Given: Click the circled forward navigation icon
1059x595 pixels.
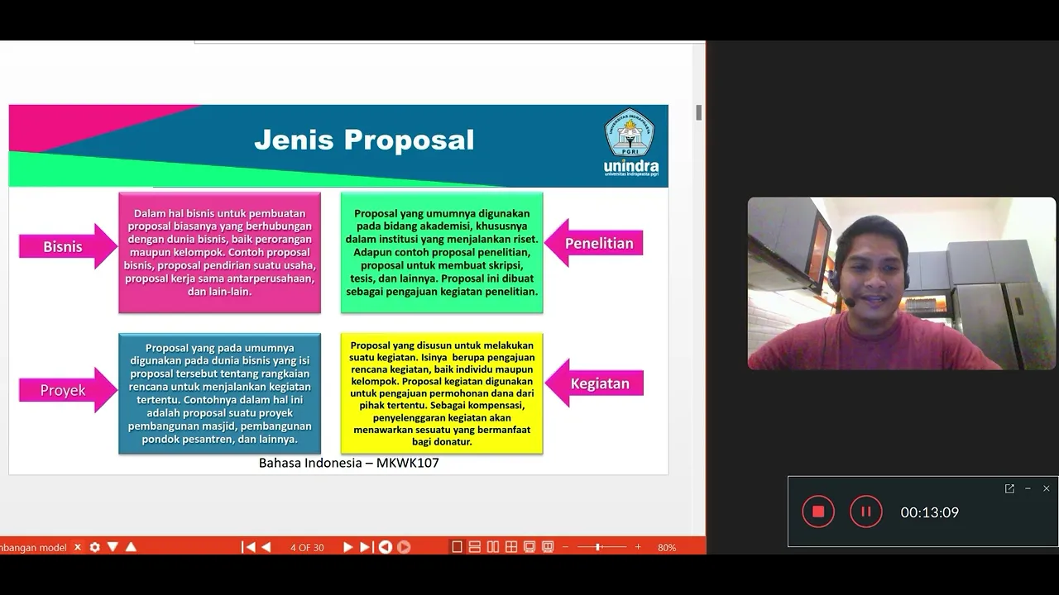Looking at the screenshot, I should pyautogui.click(x=404, y=547).
